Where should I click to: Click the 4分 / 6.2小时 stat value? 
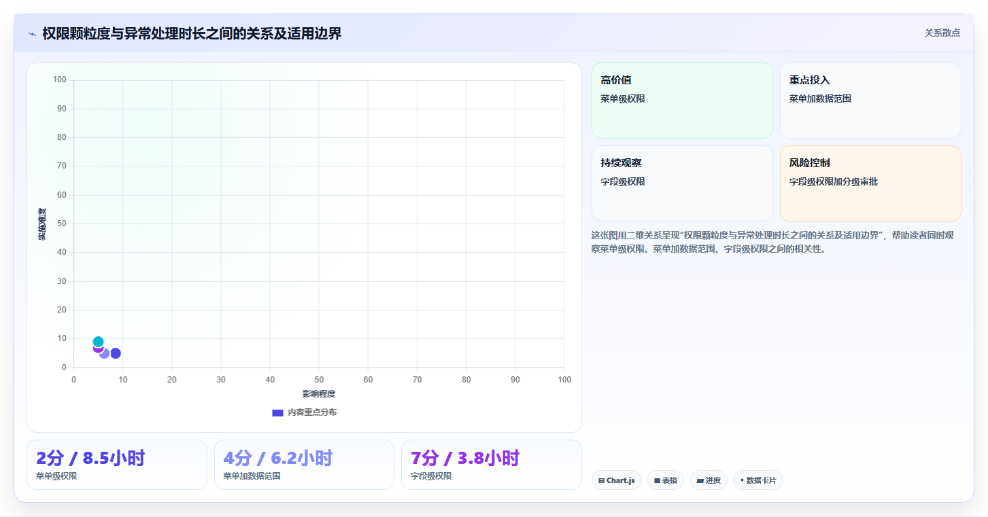(x=277, y=458)
